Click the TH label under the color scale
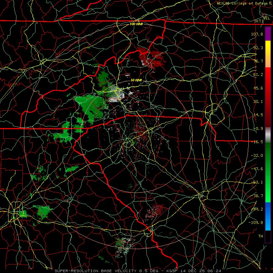This screenshot has height=273, width=273. pos(261,236)
